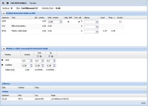Screen dimensions: 148x106
Task: Click the recycle icon under BL
Action: coord(52,56)
